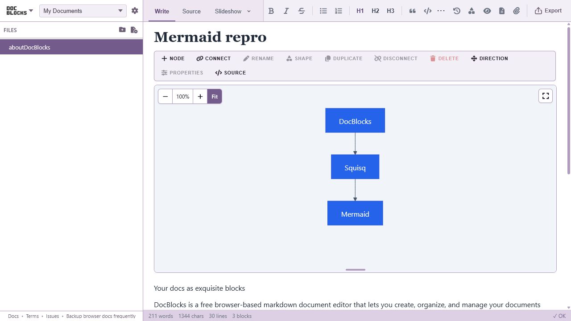
Task: Open document history
Action: pos(456,11)
